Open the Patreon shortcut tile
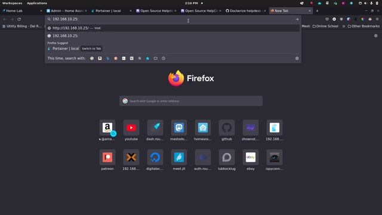 pyautogui.click(x=107, y=158)
